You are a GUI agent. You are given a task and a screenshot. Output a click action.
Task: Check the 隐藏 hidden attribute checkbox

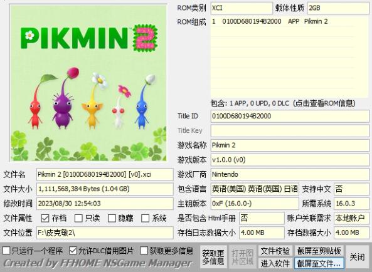(112, 218)
